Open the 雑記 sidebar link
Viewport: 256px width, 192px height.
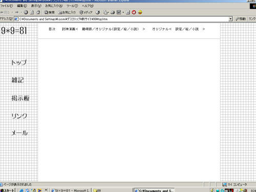click(x=17, y=80)
